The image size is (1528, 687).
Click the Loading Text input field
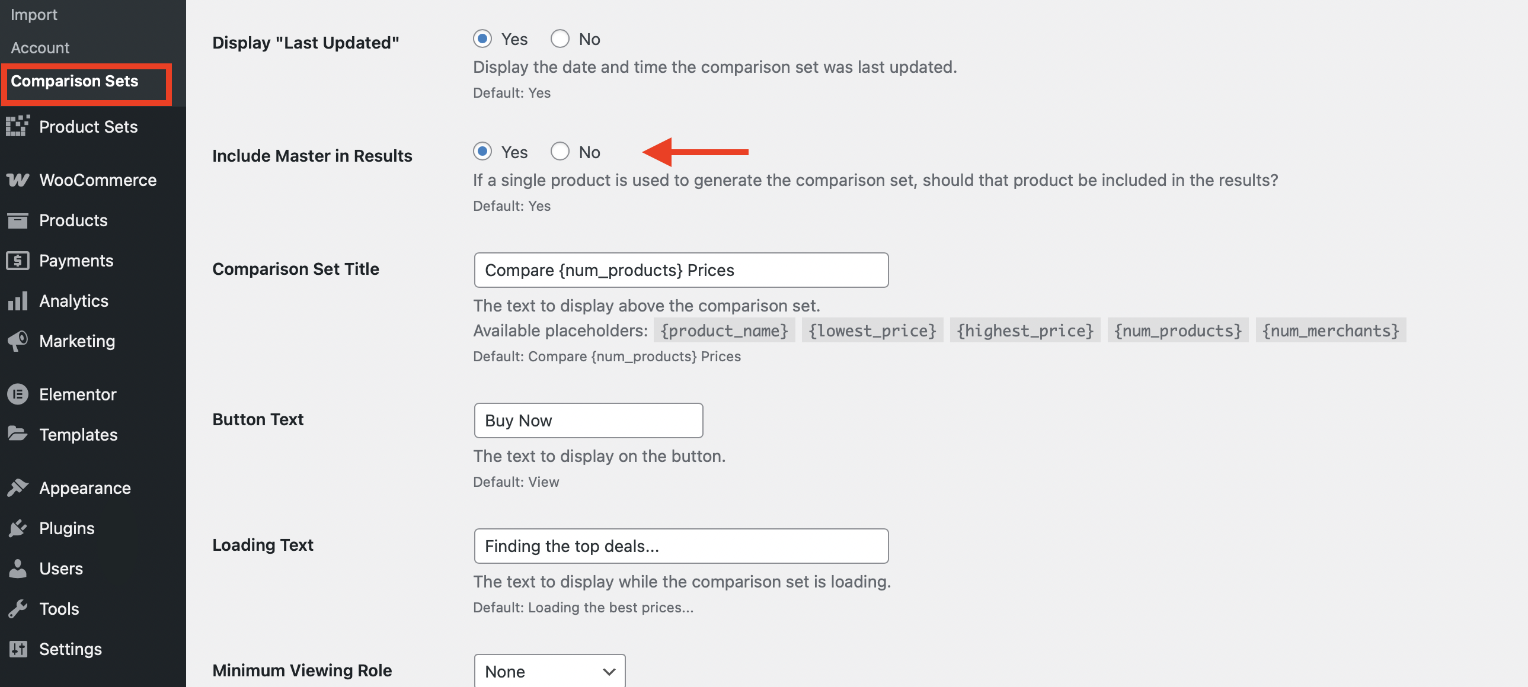pyautogui.click(x=681, y=545)
